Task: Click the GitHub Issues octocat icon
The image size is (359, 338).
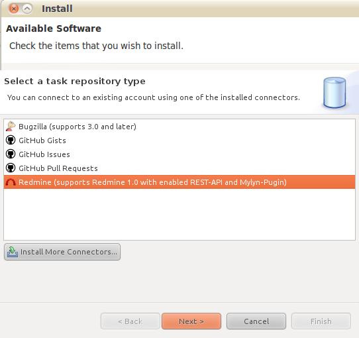Action: click(x=11, y=154)
